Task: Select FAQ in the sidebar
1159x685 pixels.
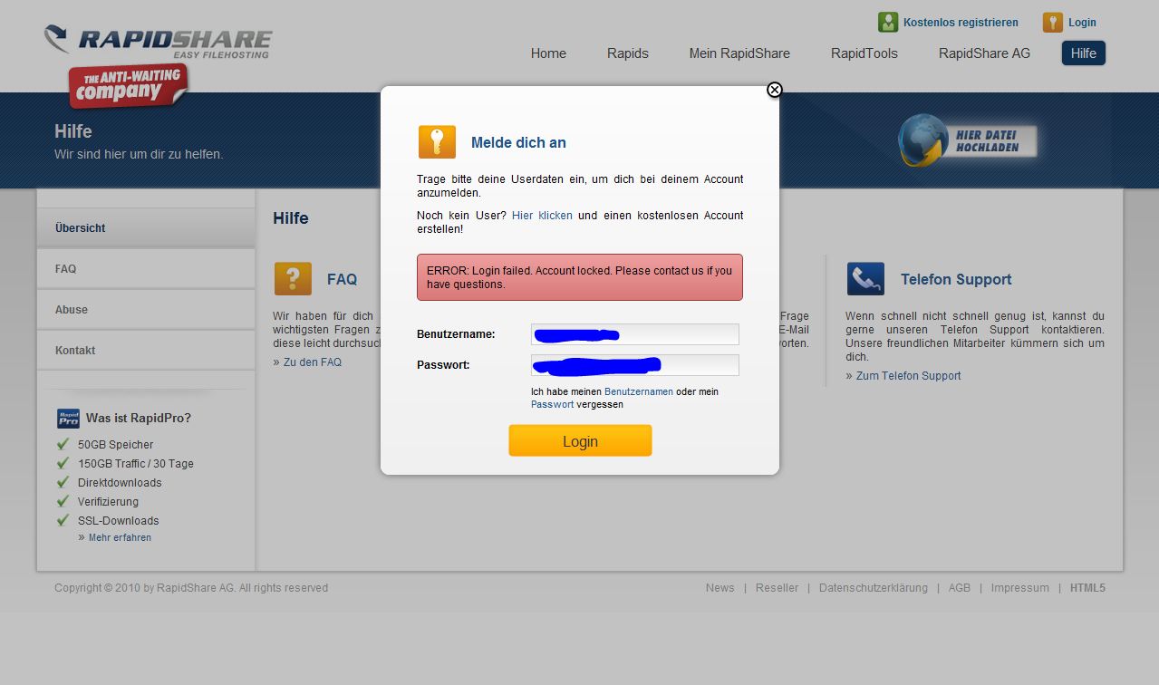Action: coord(146,269)
